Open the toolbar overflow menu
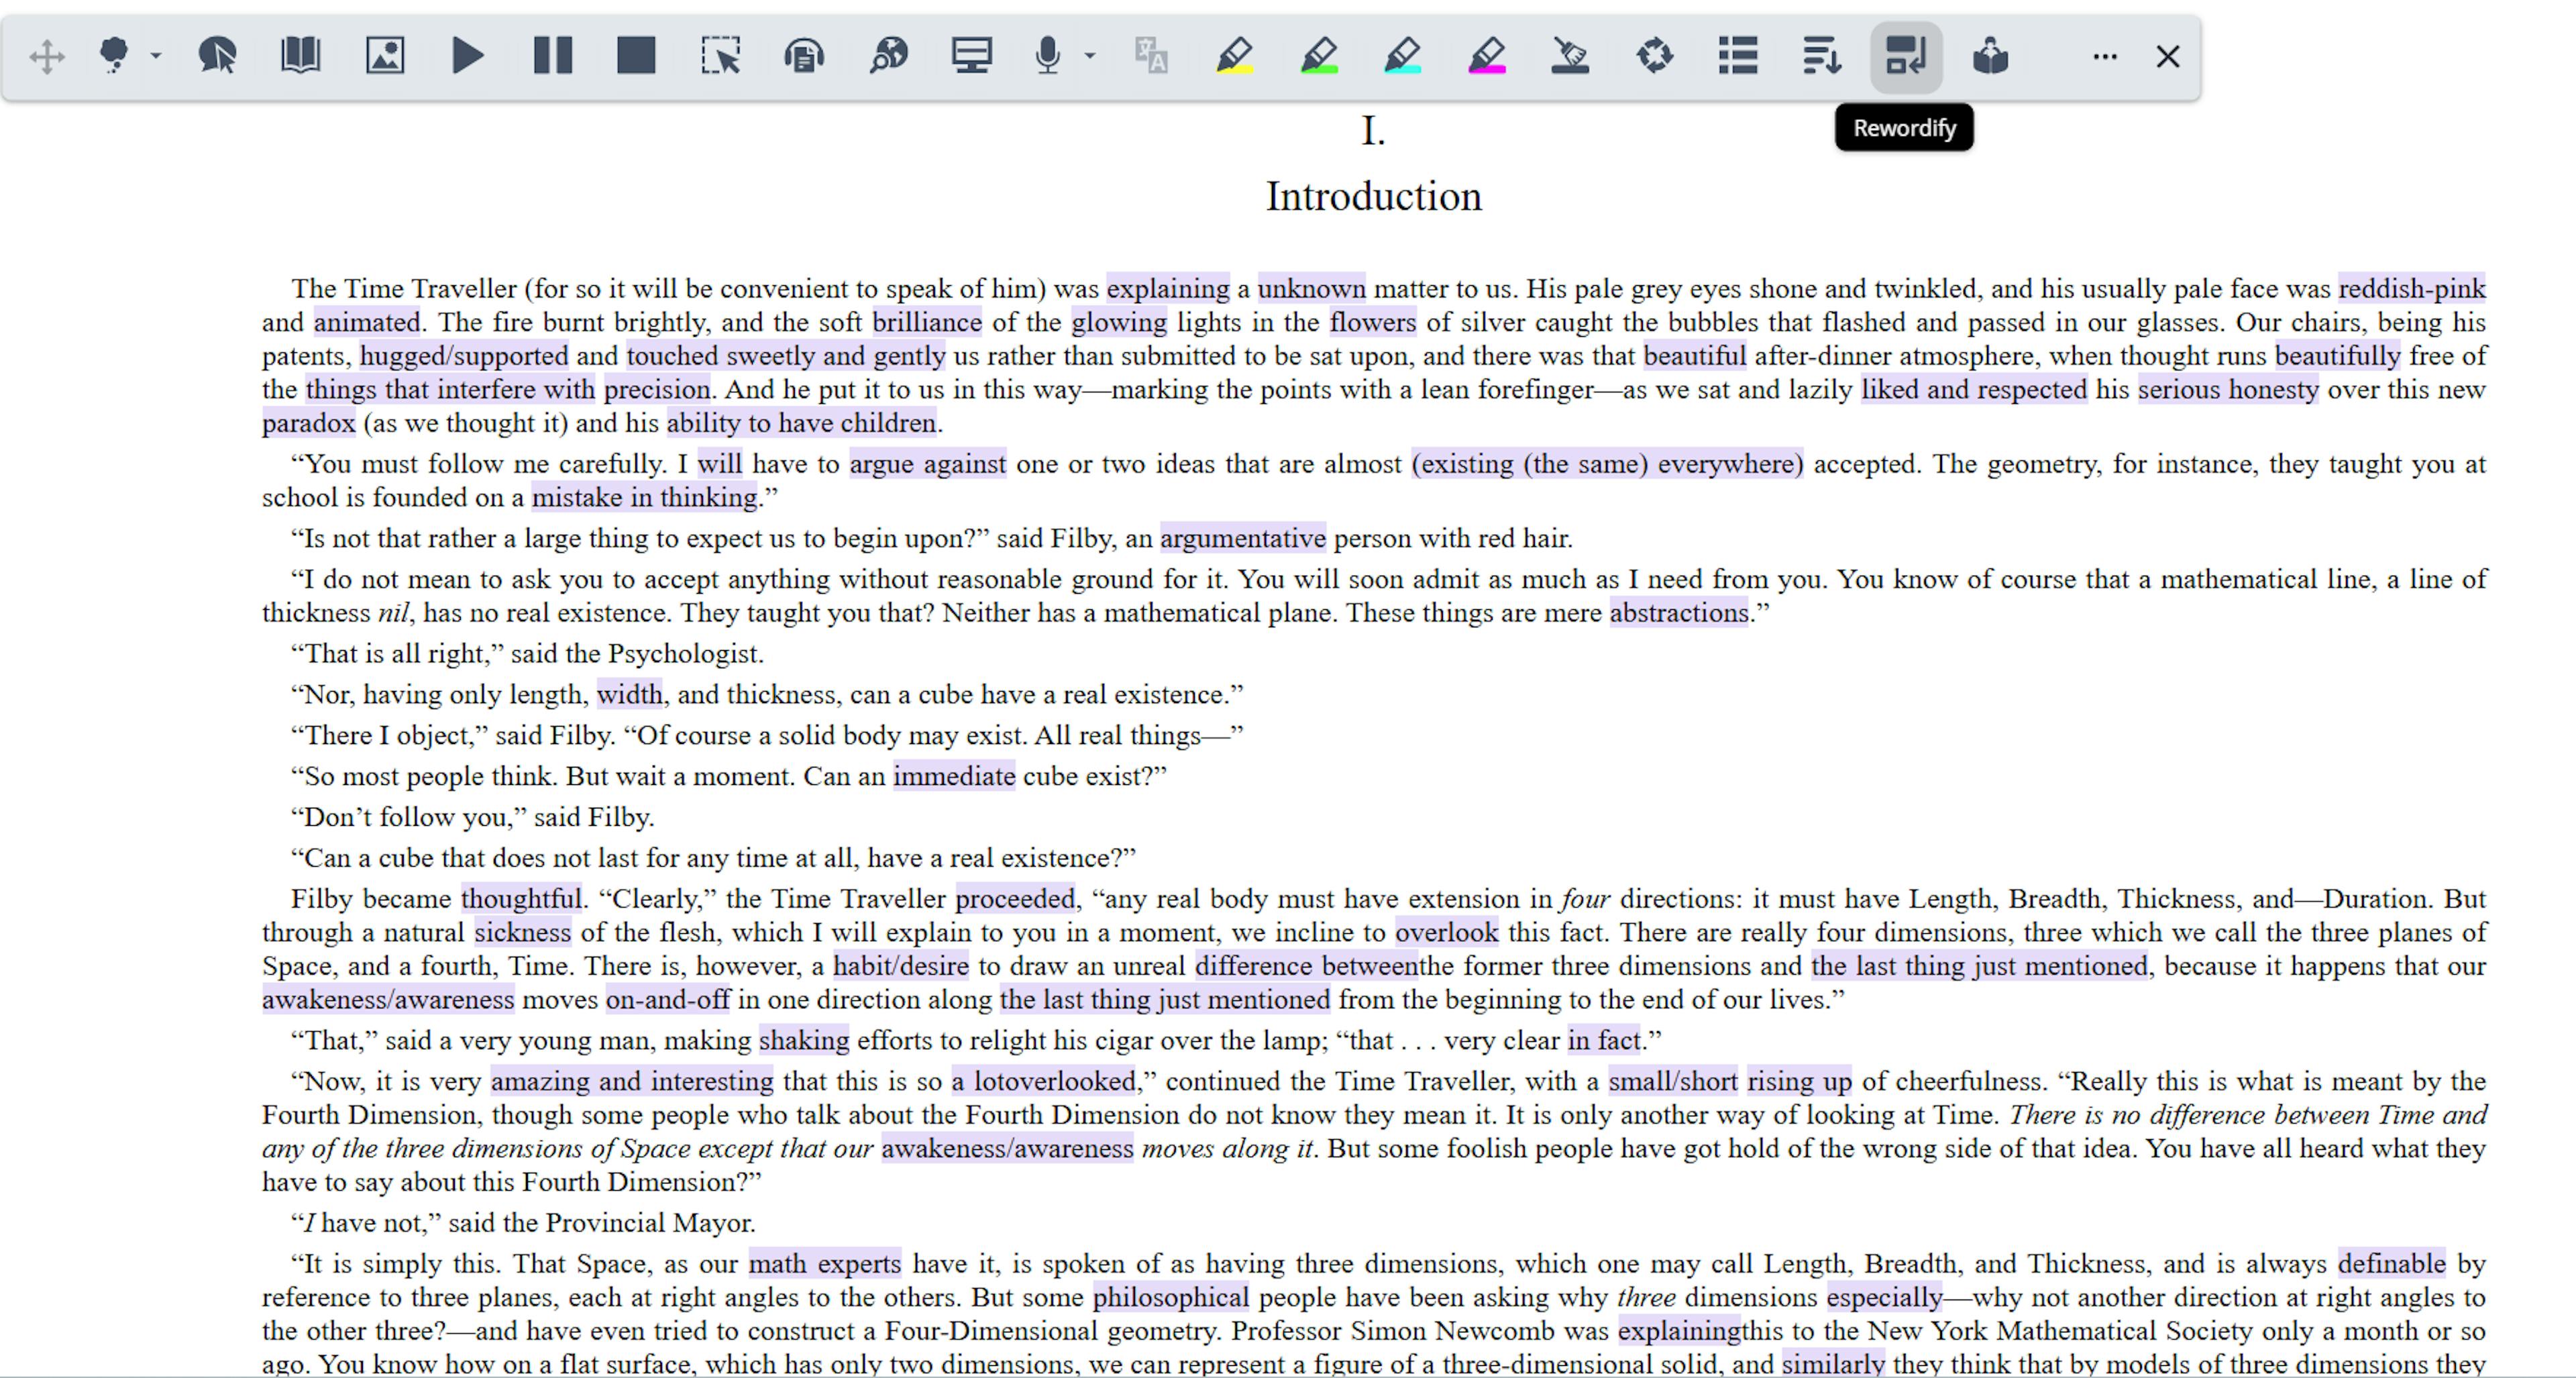The image size is (2576, 1378). [2104, 56]
